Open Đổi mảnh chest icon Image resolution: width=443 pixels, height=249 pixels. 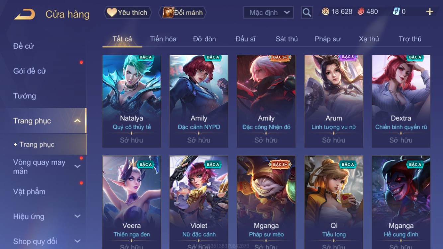coord(182,13)
